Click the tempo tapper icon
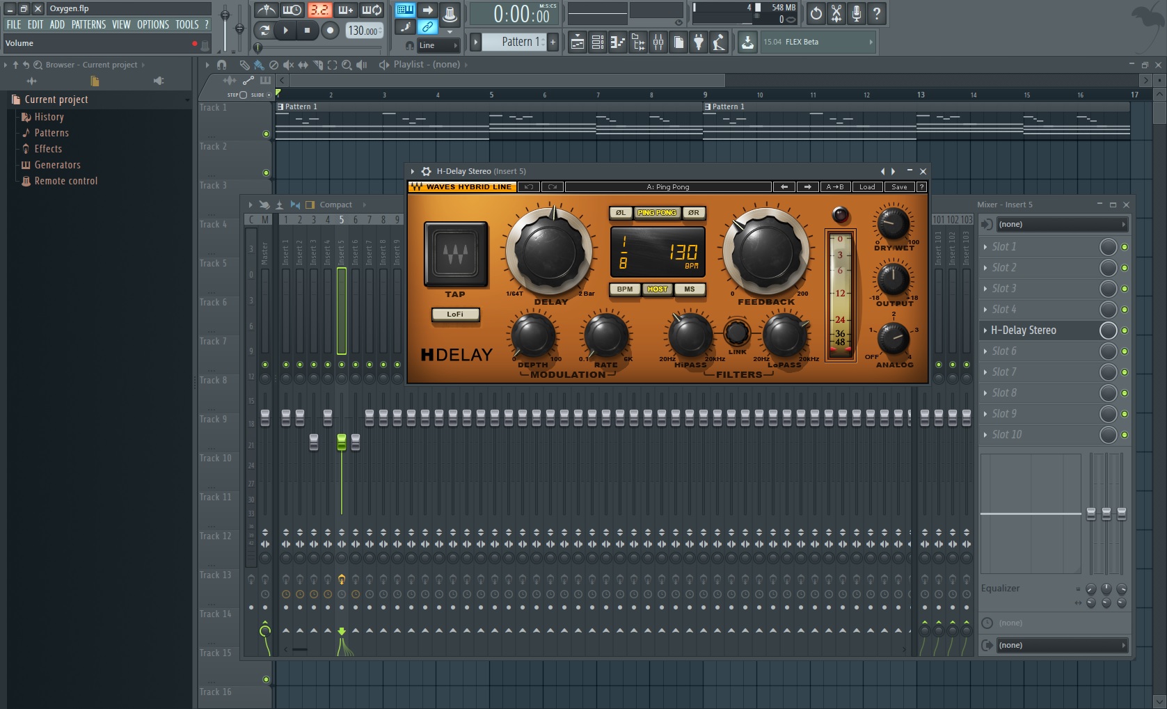Screen dimensions: 1167x709 click(719, 42)
